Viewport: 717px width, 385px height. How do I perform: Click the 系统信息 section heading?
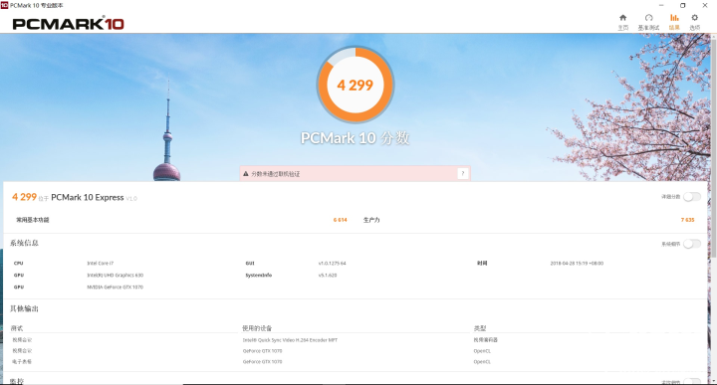click(x=24, y=243)
